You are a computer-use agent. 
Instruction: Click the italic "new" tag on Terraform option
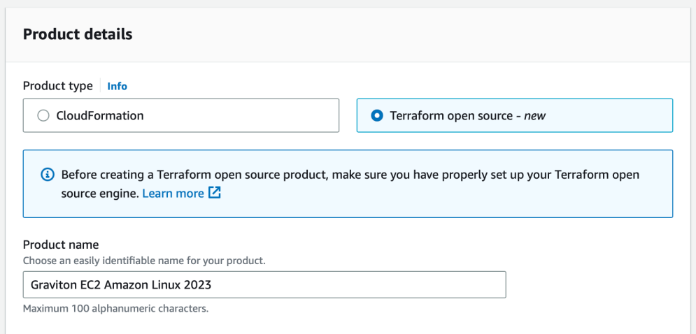(x=534, y=116)
